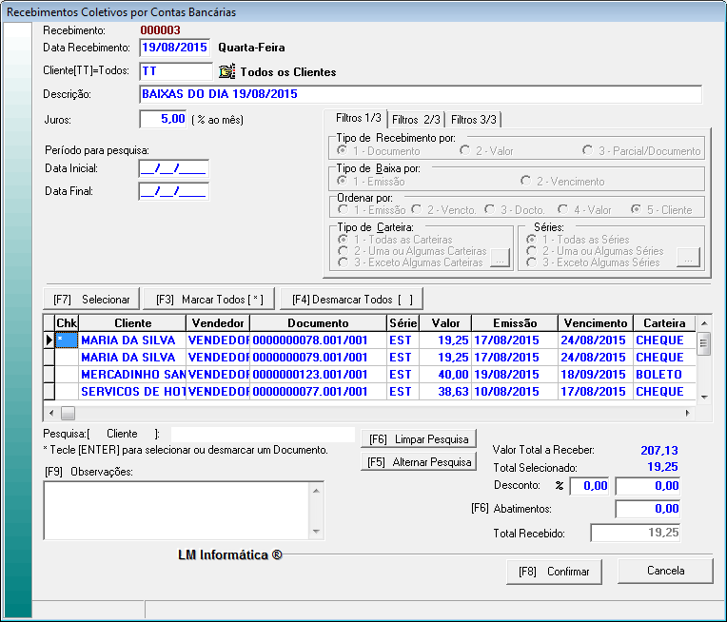Click [F3] Marcar Todos button
Viewport: 727px width, 622px height.
pyautogui.click(x=209, y=300)
